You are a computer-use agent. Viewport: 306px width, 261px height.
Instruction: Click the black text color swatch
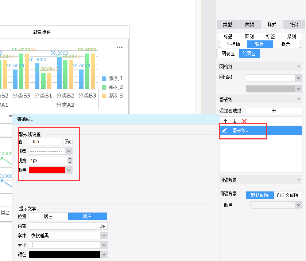click(65, 254)
